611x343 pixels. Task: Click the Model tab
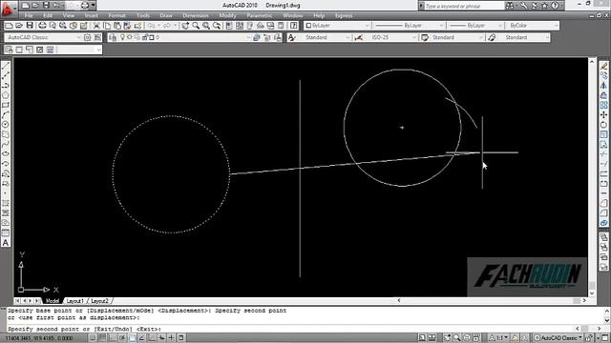(53, 301)
